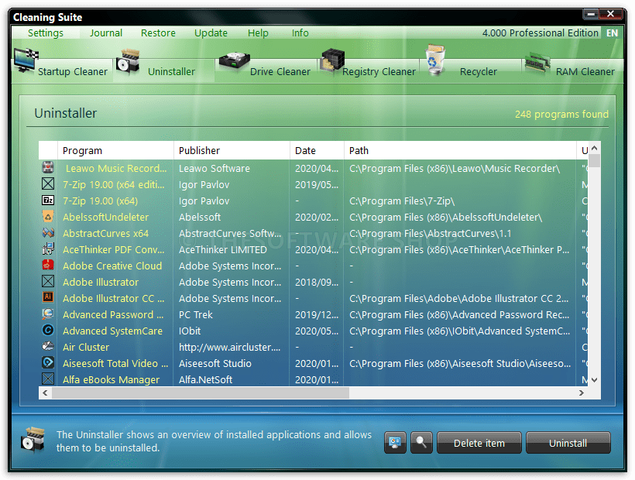The image size is (635, 480).
Task: Click the AceThinker PDF Converter row icon
Action: pos(48,249)
